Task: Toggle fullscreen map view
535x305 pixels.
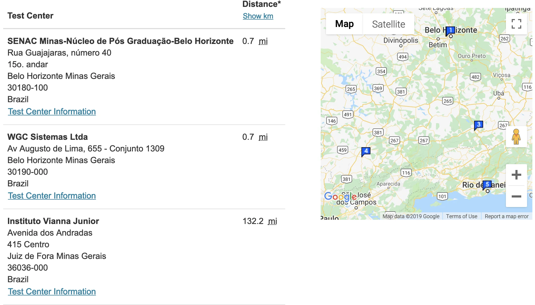Action: (x=516, y=24)
